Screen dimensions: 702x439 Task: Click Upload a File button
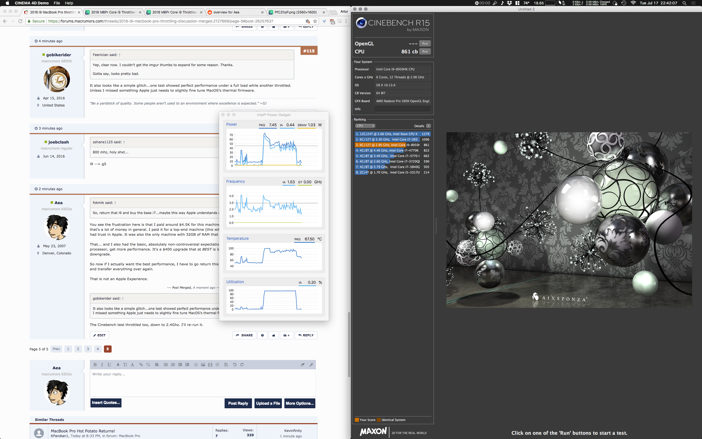tap(268, 403)
